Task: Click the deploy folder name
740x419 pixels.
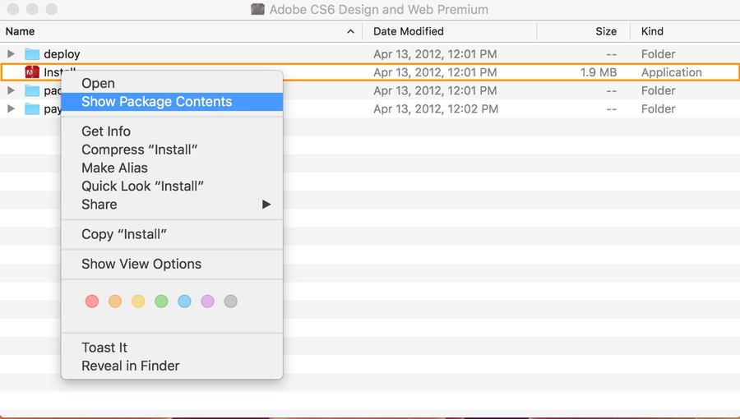Action: coord(62,54)
